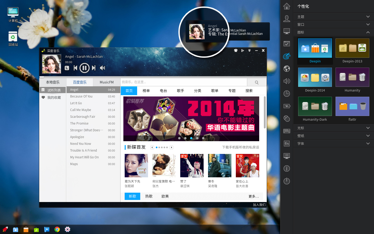Open Network settings globe icon
The width and height of the screenshot is (374, 234).
click(x=287, y=69)
